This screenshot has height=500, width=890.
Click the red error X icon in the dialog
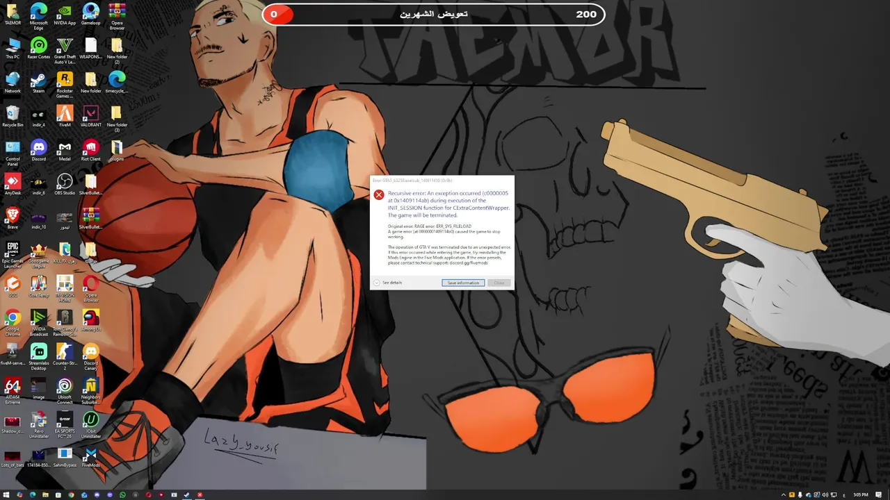379,194
